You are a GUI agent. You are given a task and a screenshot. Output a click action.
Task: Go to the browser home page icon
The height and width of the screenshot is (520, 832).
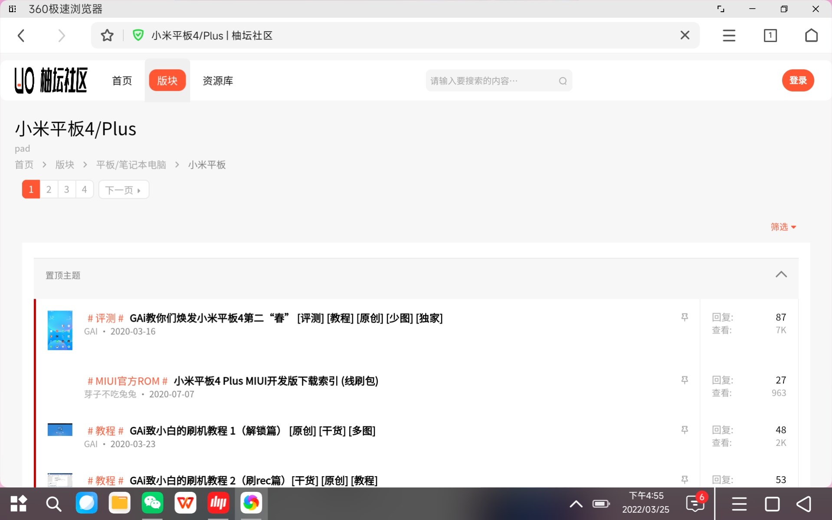[x=811, y=35]
